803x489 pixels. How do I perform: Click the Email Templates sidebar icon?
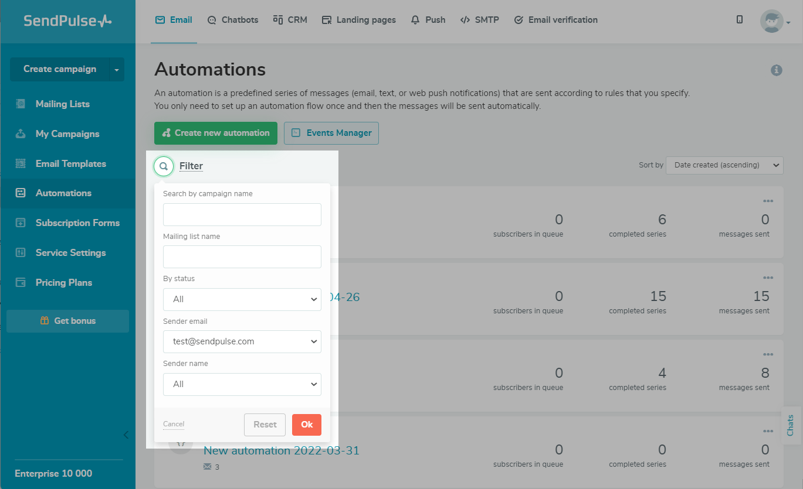(x=21, y=163)
